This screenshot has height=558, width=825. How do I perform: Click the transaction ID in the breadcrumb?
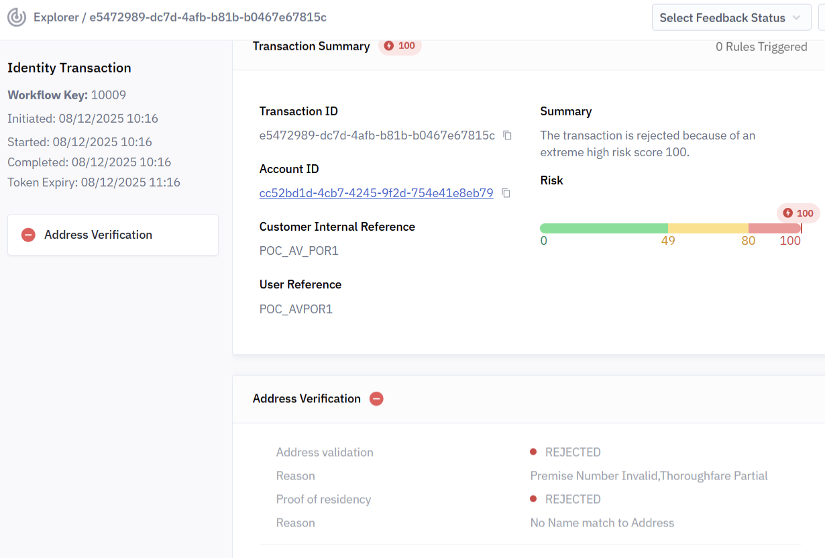click(208, 17)
